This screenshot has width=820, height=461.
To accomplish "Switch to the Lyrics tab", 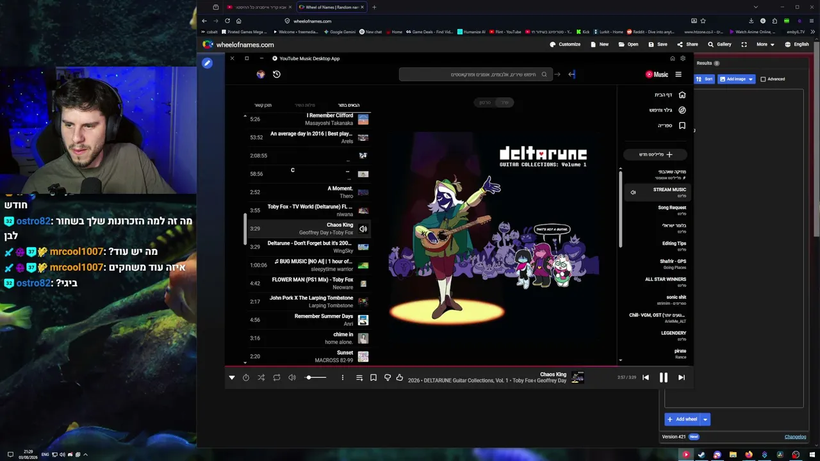I will 305,105.
